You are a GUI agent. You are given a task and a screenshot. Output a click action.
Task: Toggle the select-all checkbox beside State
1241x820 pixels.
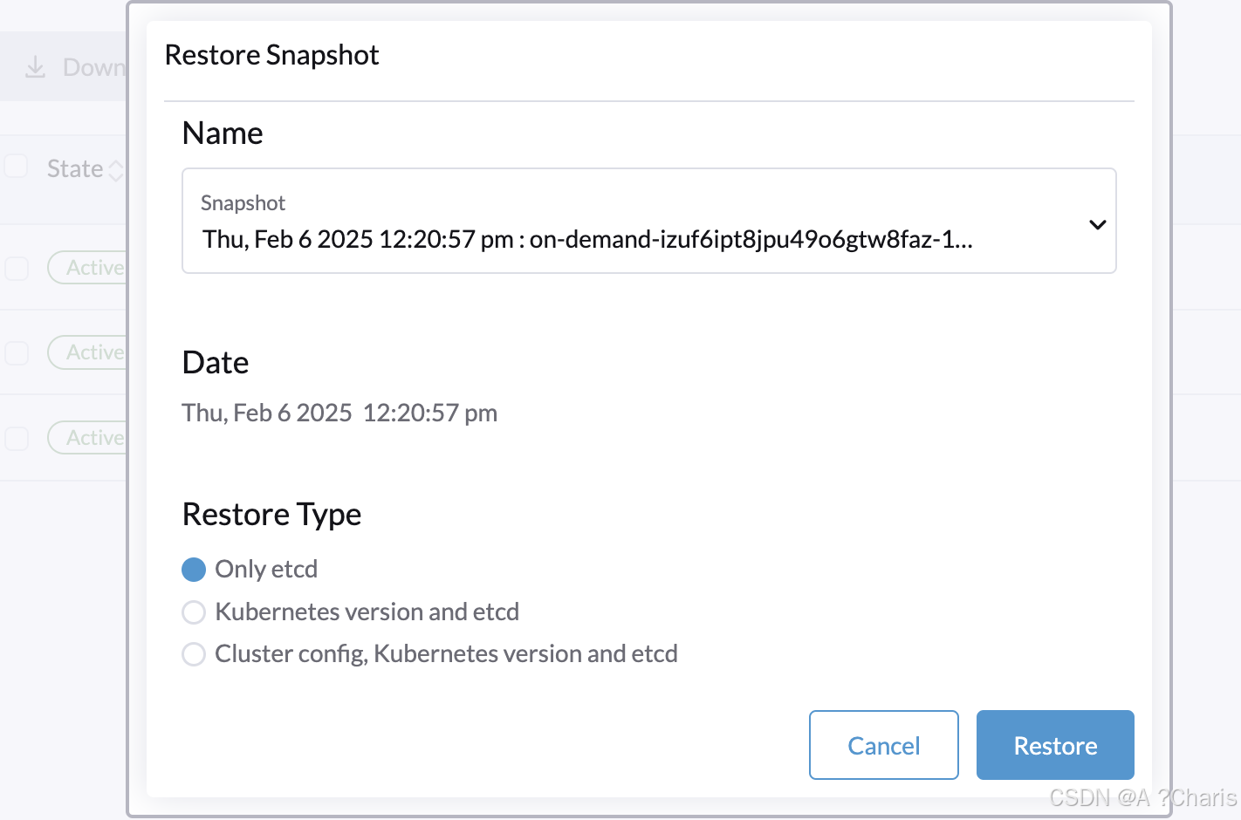tap(16, 166)
